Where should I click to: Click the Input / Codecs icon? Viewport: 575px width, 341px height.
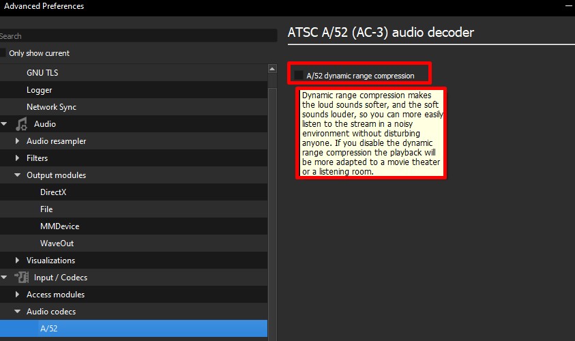point(22,277)
